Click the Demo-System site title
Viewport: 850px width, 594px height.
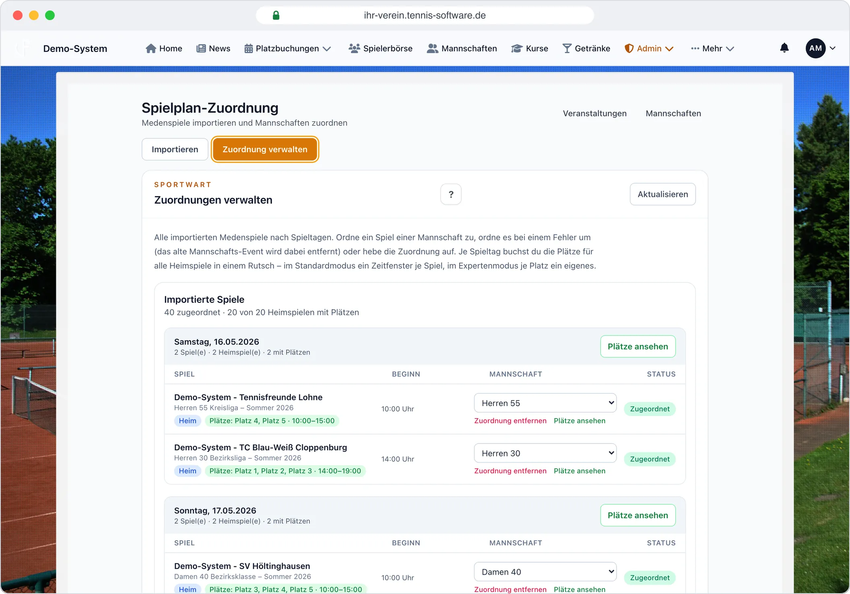point(75,49)
